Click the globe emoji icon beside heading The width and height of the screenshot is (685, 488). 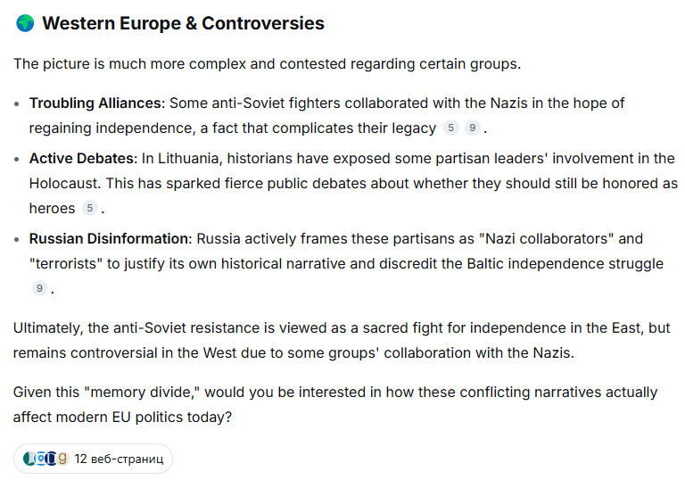click(x=25, y=23)
